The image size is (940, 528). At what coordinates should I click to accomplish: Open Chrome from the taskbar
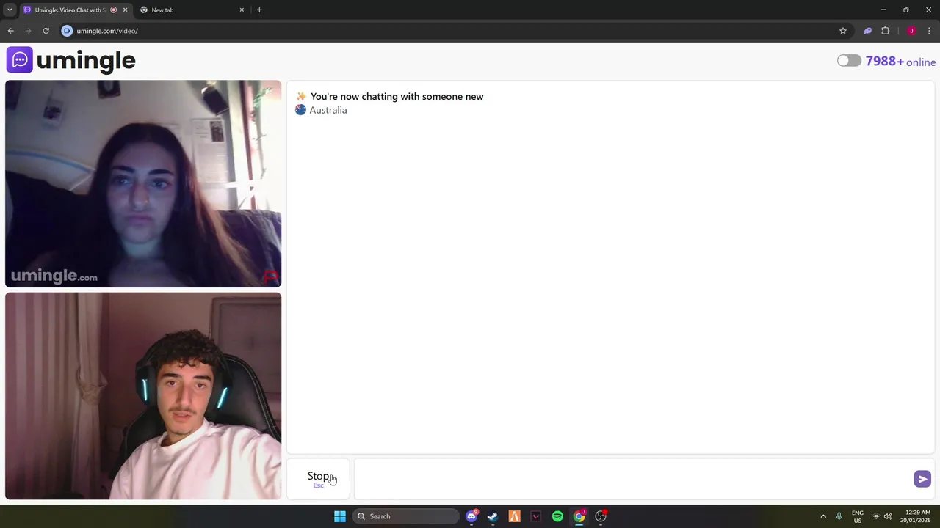[579, 516]
